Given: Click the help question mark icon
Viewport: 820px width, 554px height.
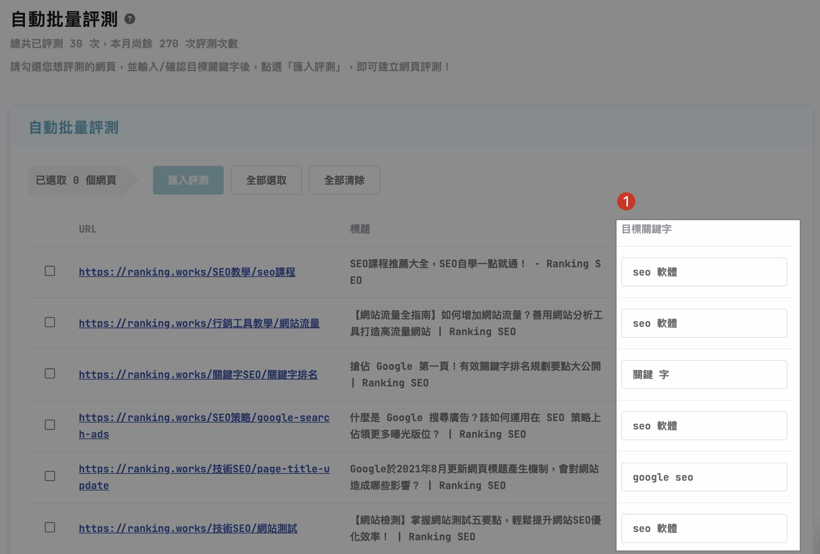Looking at the screenshot, I should click(130, 19).
